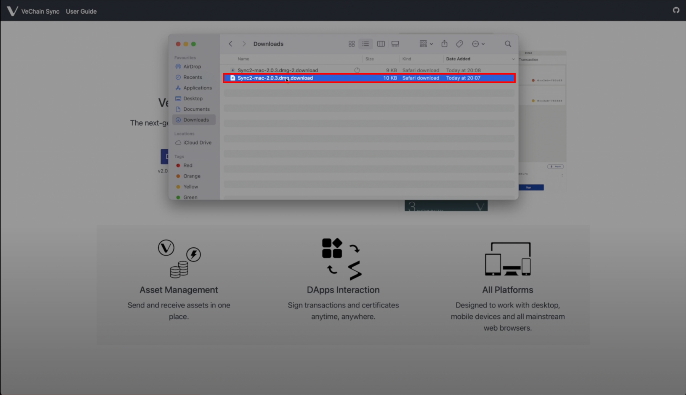Go forward in Finder navigation

point(244,44)
